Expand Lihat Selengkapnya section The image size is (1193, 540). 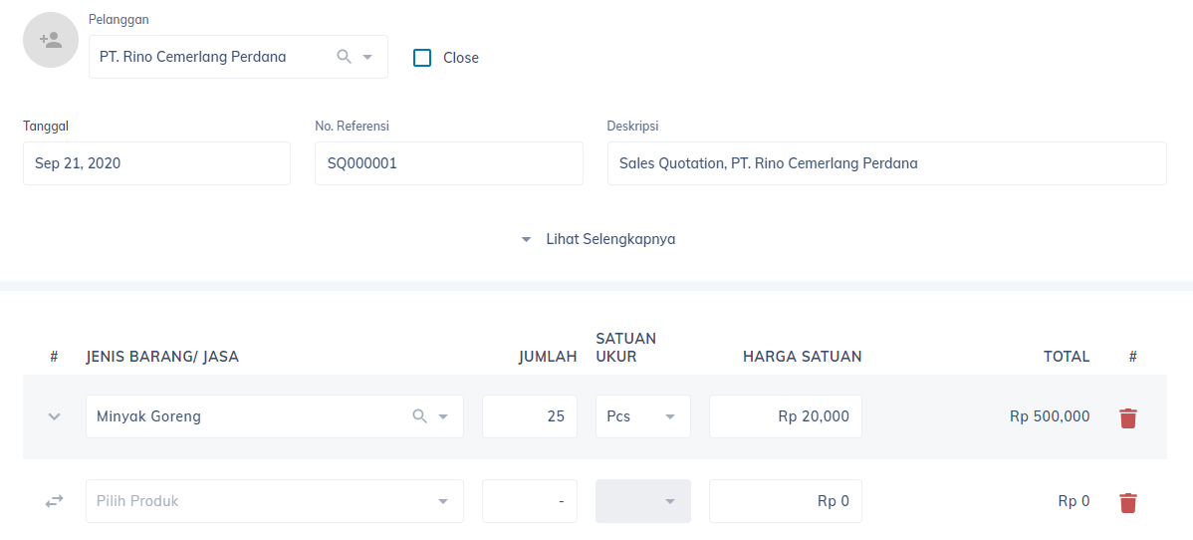click(598, 239)
